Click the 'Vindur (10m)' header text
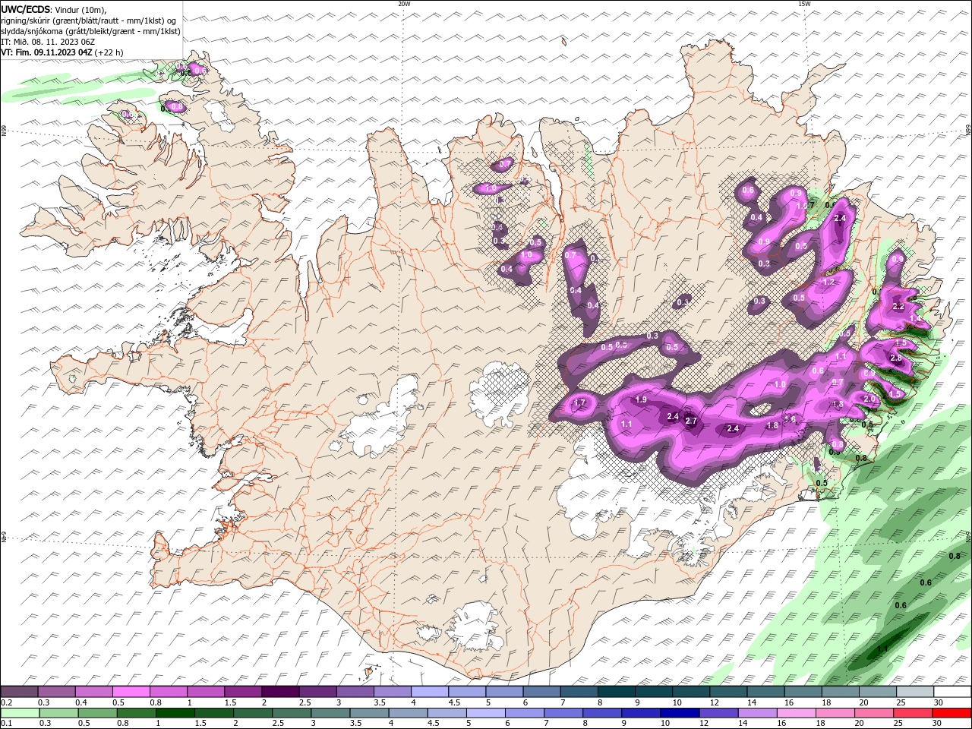The width and height of the screenshot is (972, 729). 80,10
